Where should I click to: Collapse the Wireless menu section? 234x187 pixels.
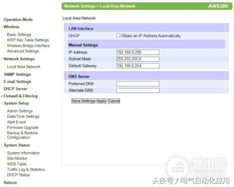[x=11, y=27]
